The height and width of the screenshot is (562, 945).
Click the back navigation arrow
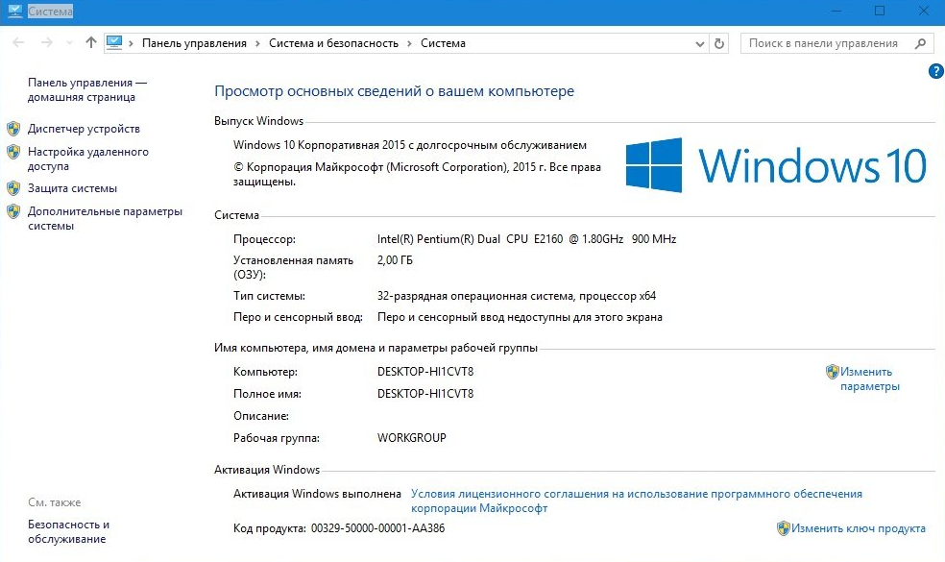[19, 43]
